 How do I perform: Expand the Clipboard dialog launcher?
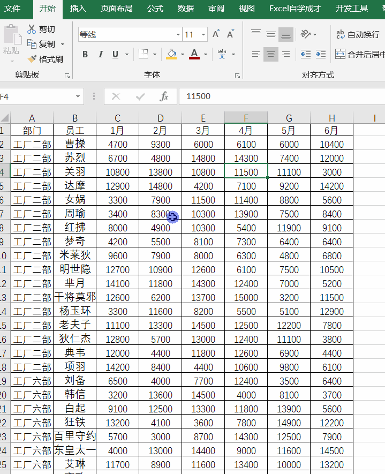(x=67, y=76)
